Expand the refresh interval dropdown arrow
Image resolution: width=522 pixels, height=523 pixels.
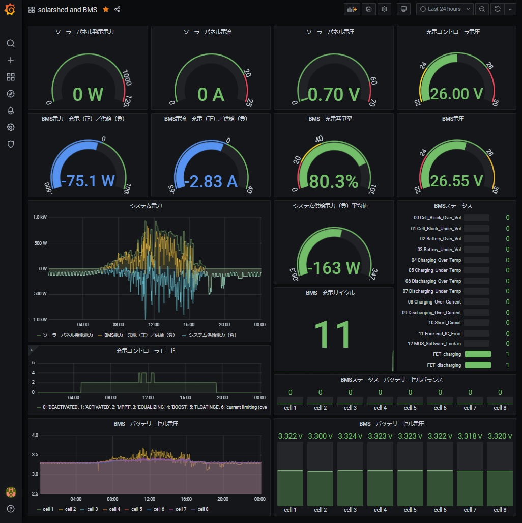click(510, 9)
